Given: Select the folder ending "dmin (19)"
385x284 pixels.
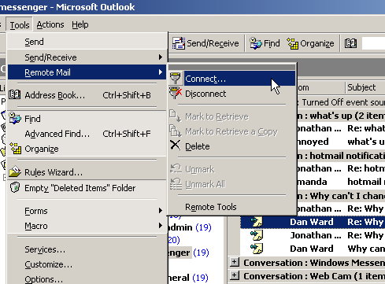Looking at the screenshot, I should pyautogui.click(x=190, y=227).
